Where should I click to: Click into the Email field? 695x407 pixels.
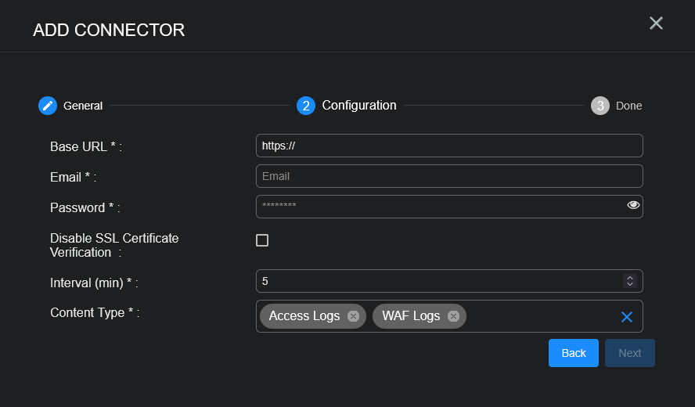[449, 176]
